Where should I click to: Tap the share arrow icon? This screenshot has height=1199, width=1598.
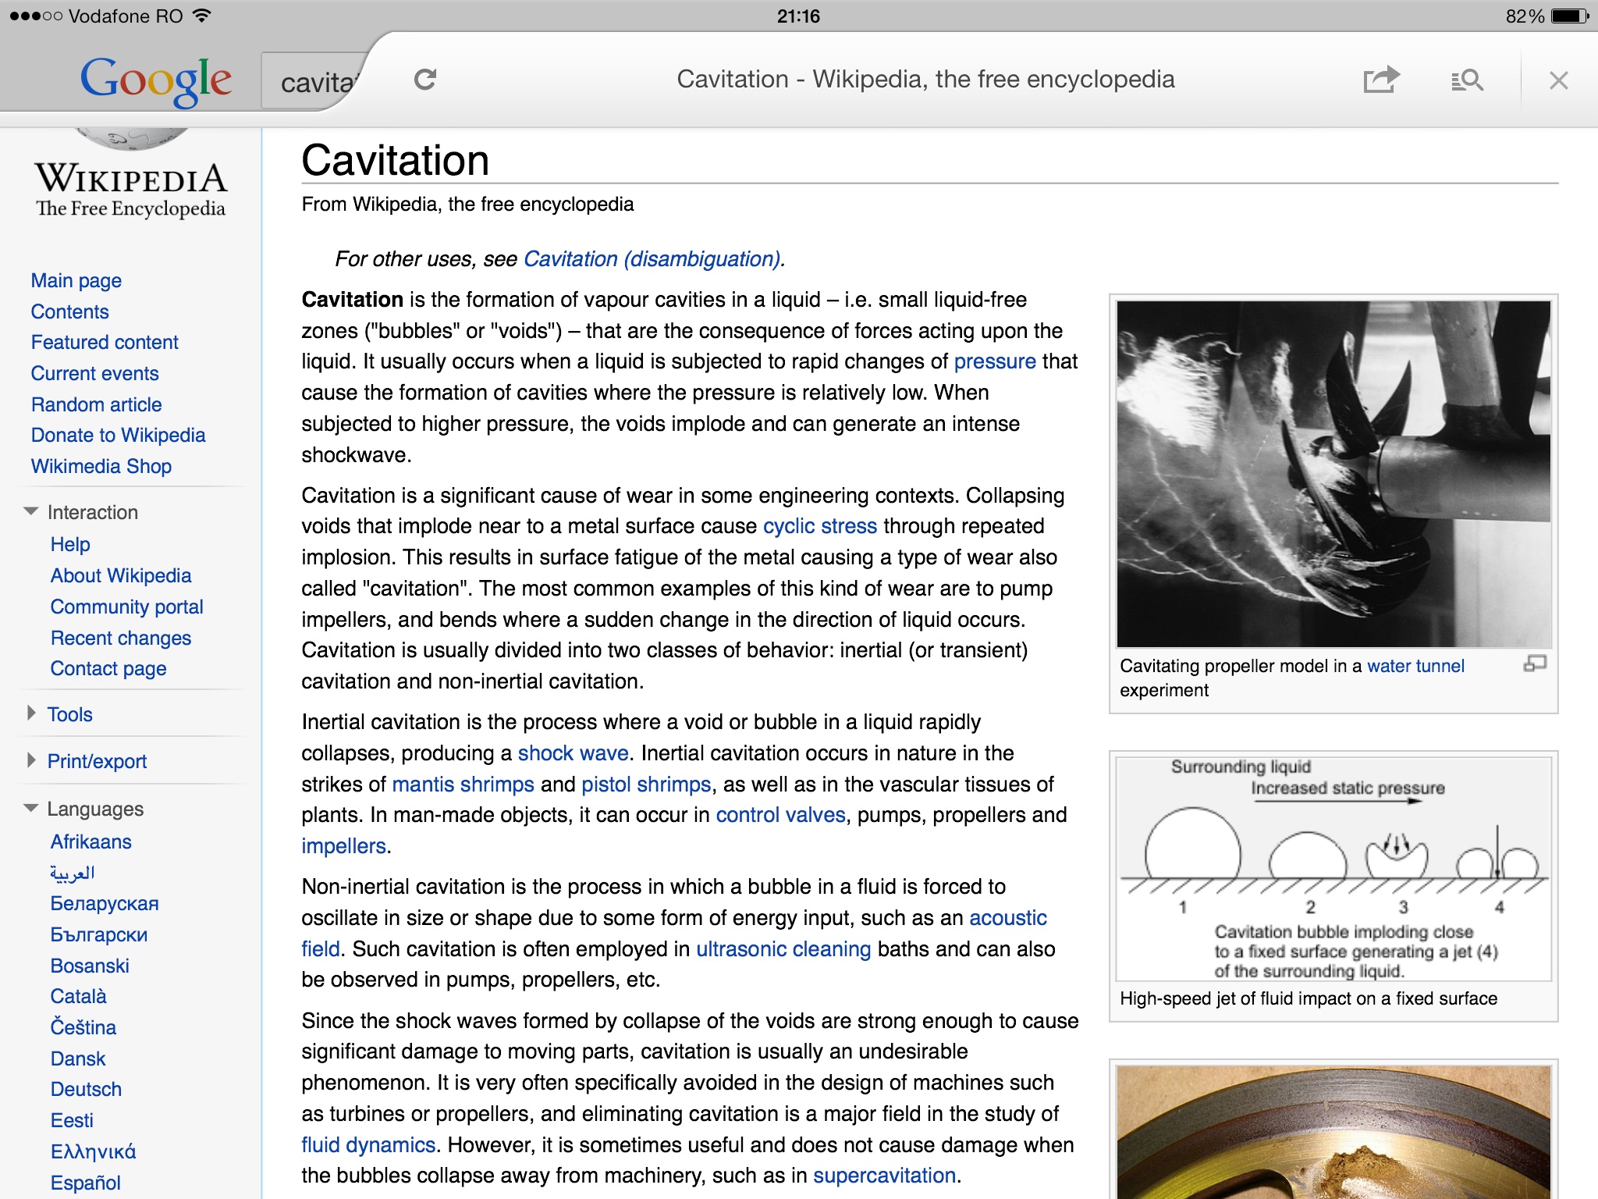click(1381, 79)
